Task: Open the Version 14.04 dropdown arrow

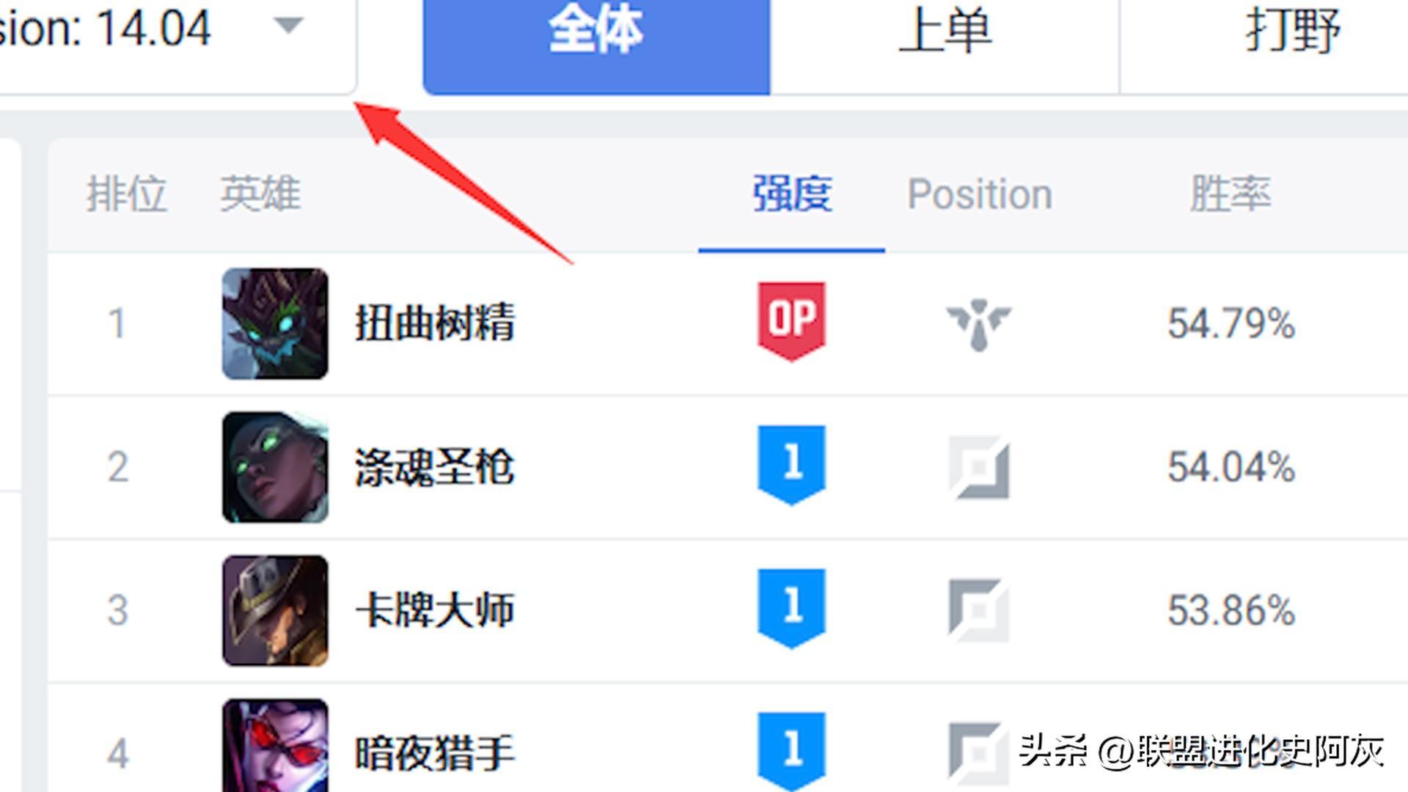Action: tap(288, 26)
